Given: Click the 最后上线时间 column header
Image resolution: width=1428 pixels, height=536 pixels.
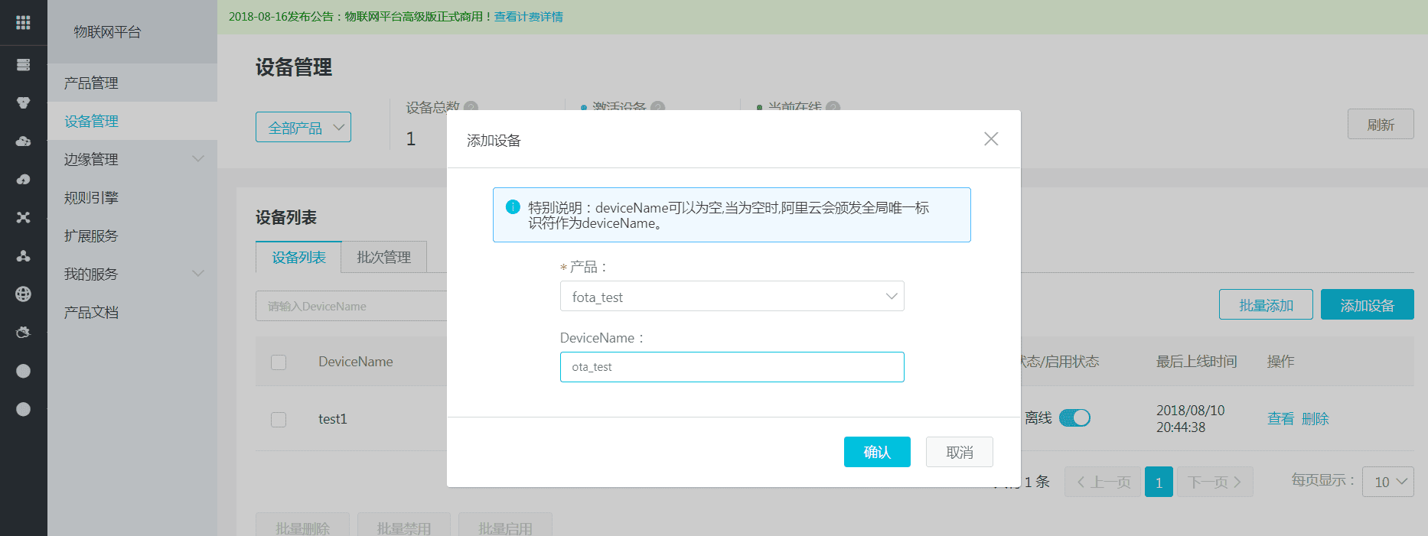Looking at the screenshot, I should click(x=1196, y=362).
